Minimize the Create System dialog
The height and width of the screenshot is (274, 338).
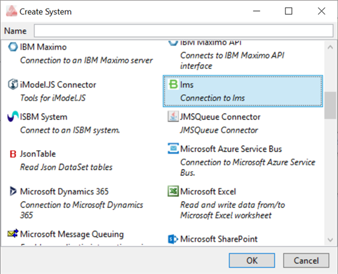coord(256,11)
